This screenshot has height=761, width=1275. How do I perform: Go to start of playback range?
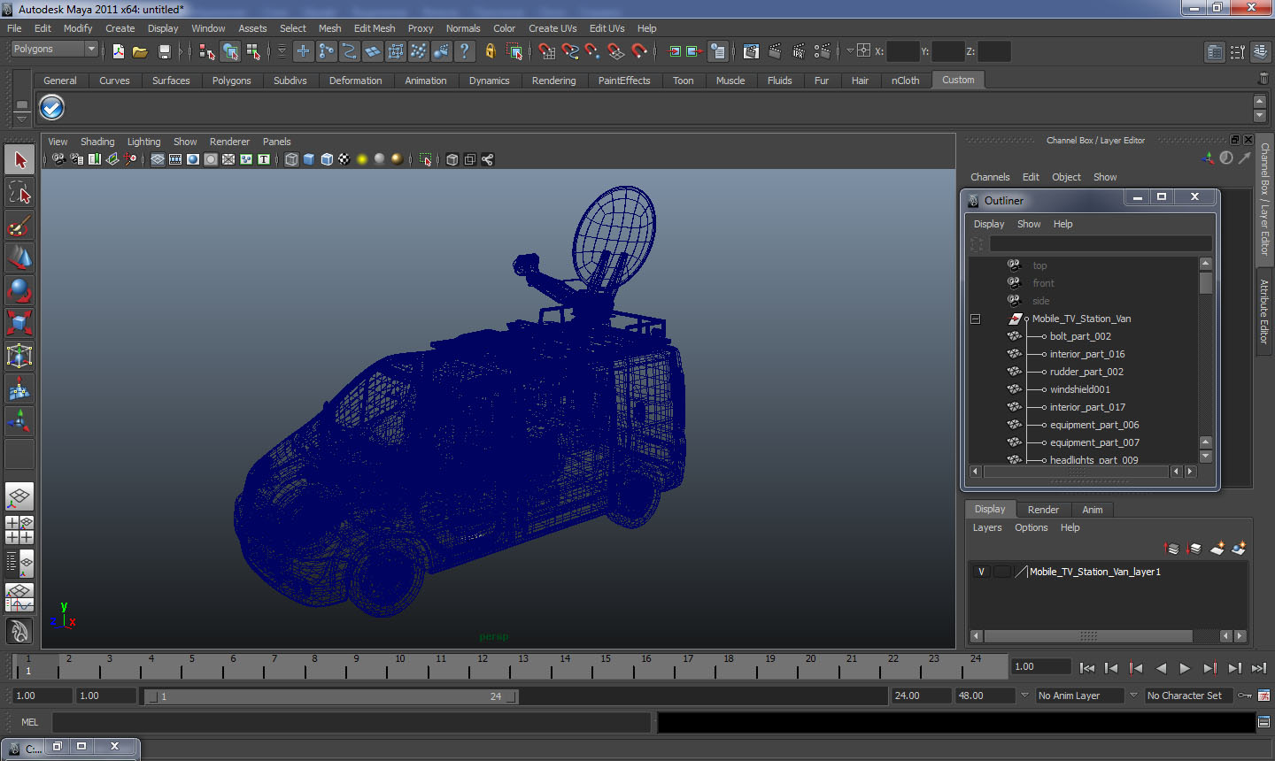1087,668
